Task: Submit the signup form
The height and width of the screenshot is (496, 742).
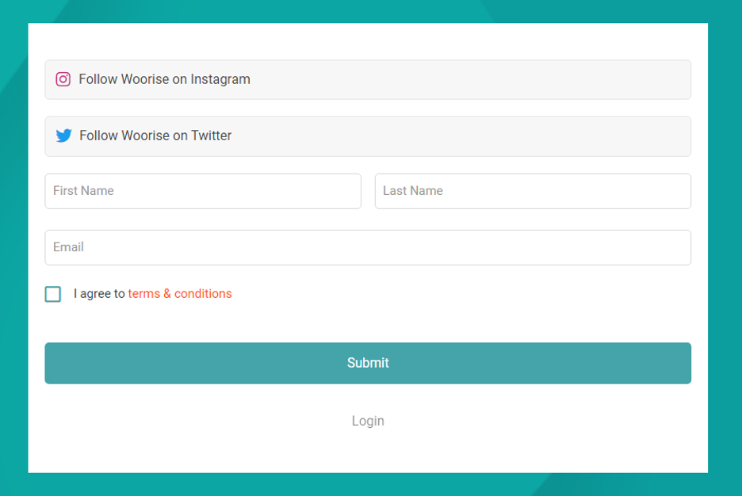Action: (x=368, y=363)
